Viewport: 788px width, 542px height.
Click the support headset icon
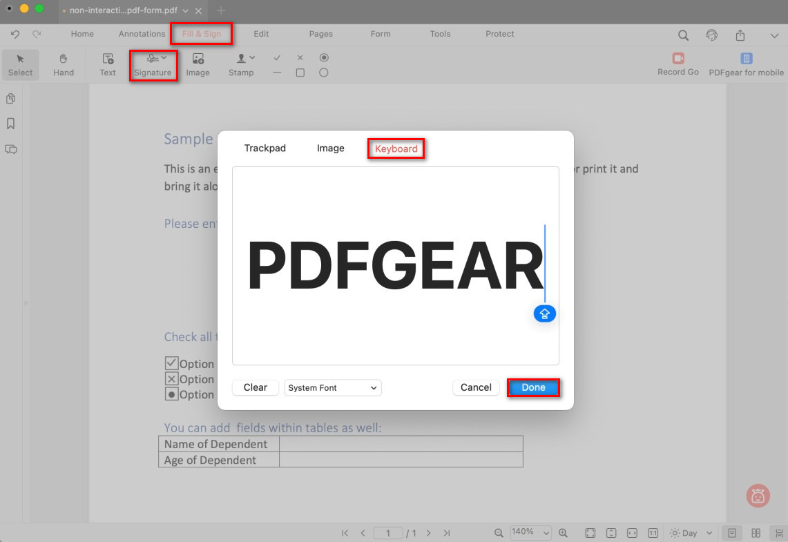(711, 35)
